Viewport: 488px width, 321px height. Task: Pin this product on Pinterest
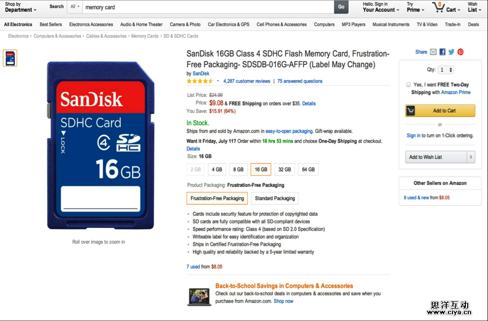[x=460, y=52]
